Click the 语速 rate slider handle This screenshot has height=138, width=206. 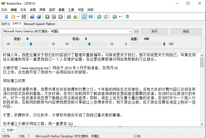(x=31, y=44)
